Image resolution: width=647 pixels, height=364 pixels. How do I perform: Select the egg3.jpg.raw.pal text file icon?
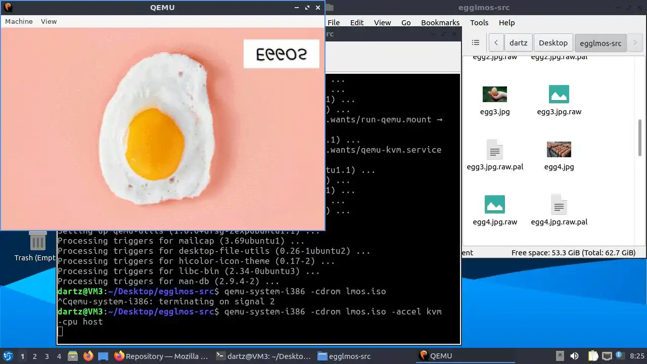click(x=495, y=149)
